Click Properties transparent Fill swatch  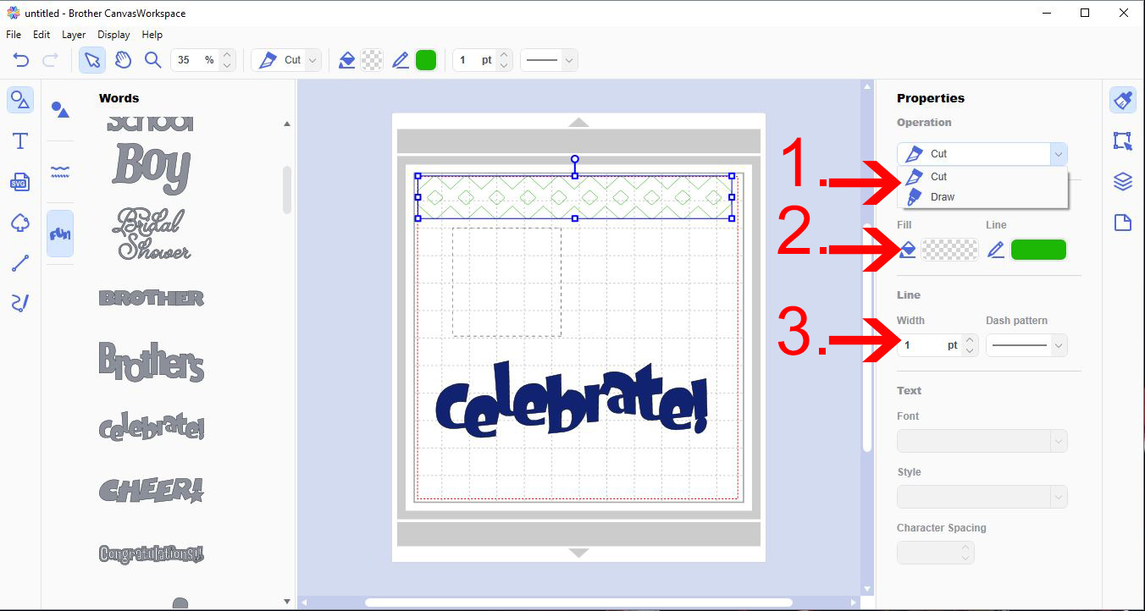point(949,250)
